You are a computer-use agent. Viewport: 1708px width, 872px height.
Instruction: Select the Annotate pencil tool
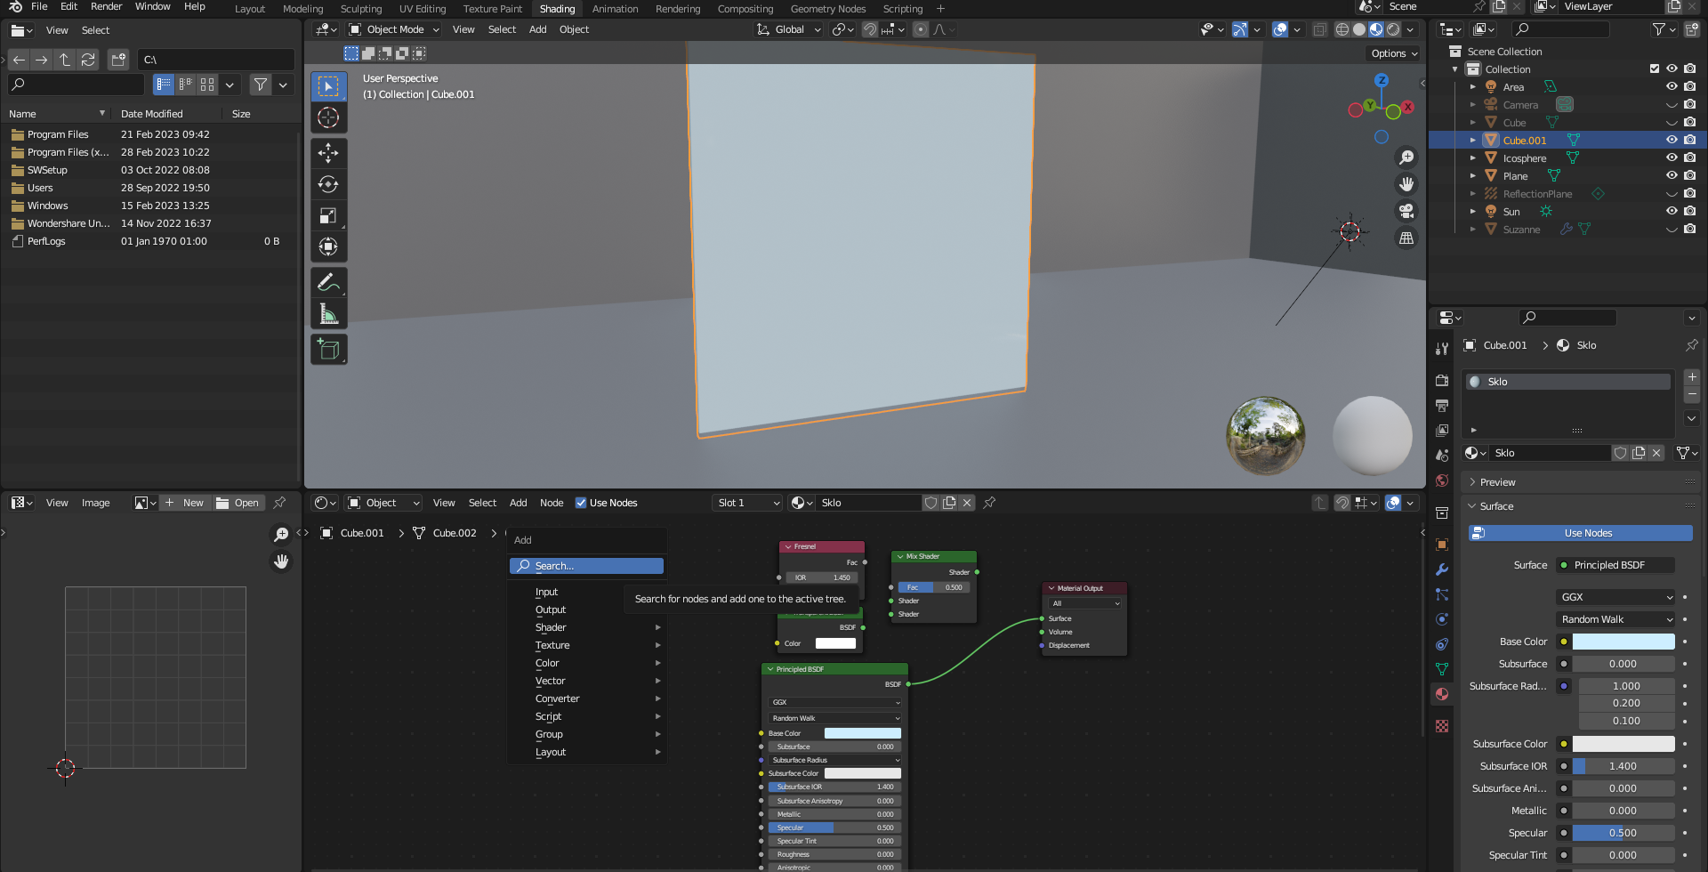coord(328,282)
